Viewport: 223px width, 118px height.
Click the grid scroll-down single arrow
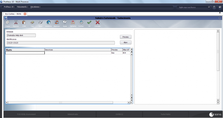click(x=132, y=95)
